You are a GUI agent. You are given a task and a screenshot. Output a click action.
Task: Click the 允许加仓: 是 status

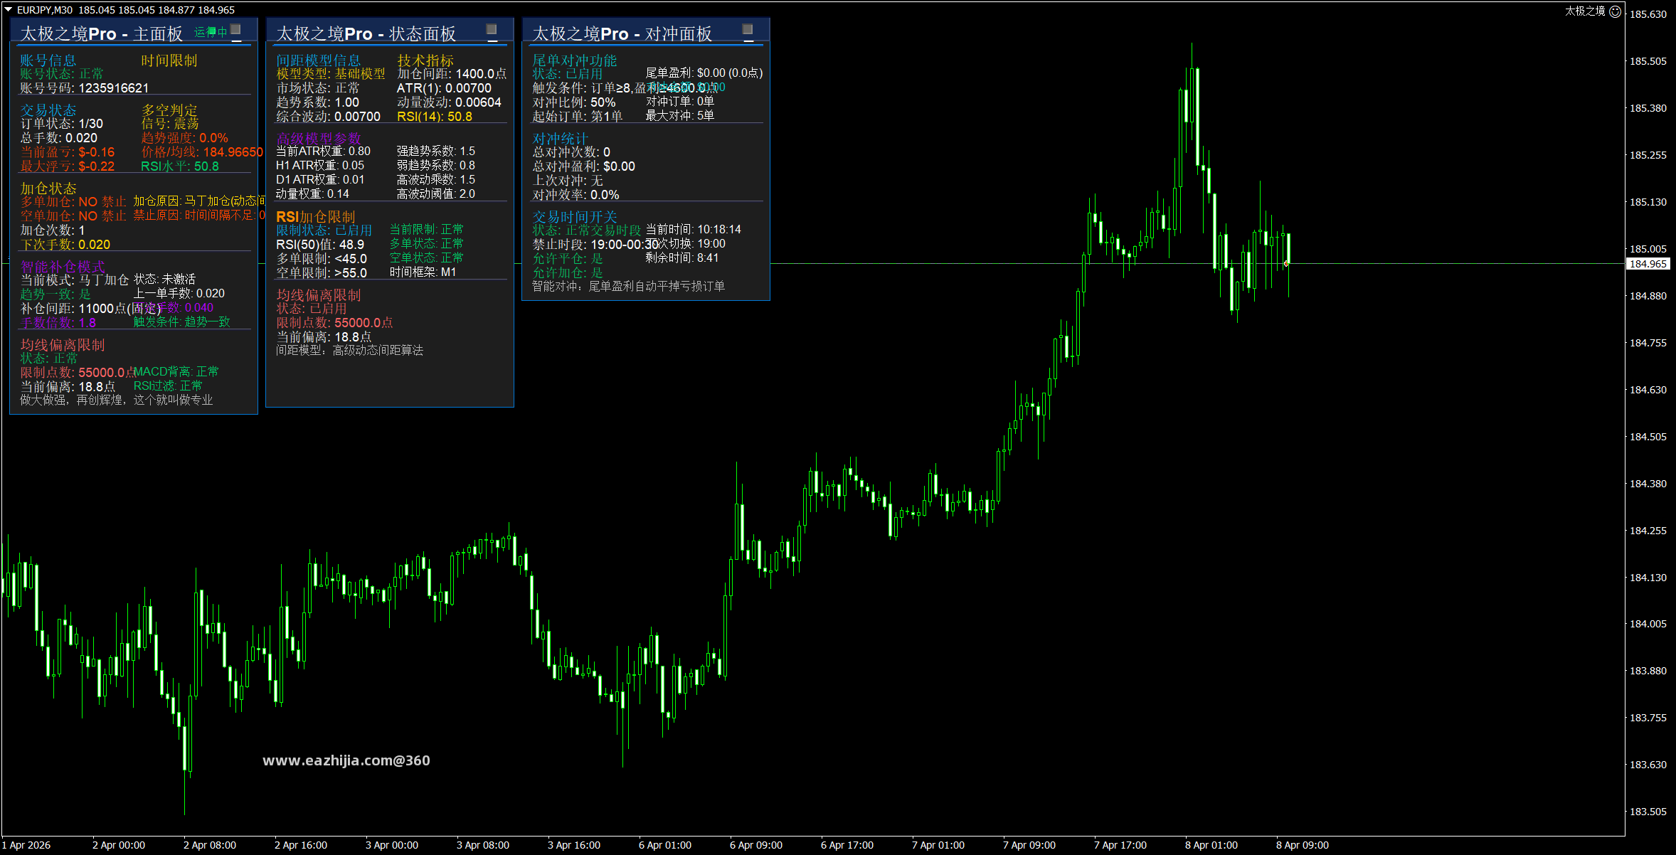[x=568, y=272]
